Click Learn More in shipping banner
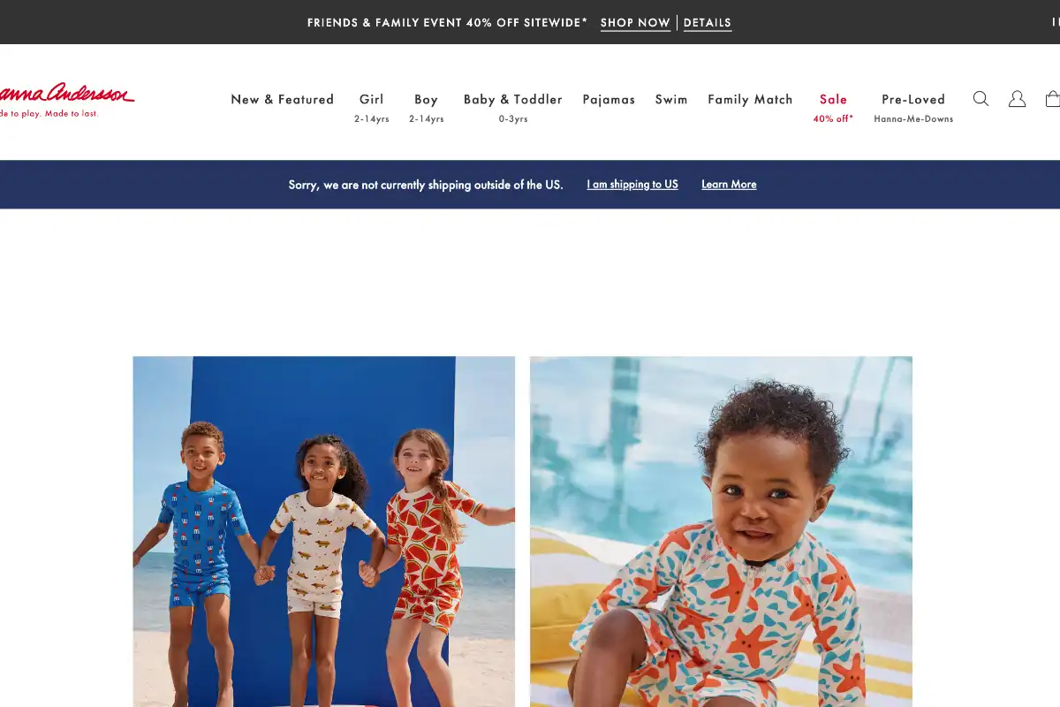This screenshot has width=1060, height=707. point(729,185)
